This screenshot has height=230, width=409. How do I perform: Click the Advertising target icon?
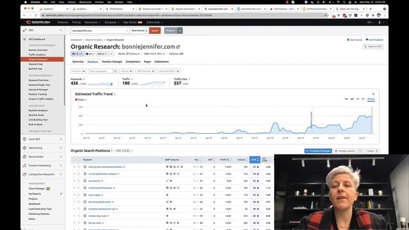[x=24, y=148]
